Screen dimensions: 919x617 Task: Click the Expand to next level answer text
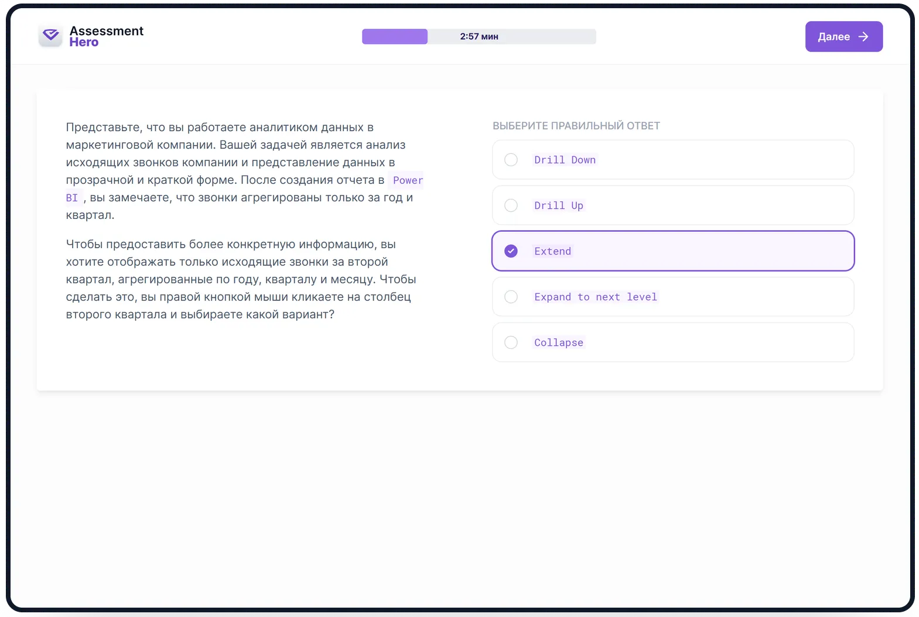595,297
